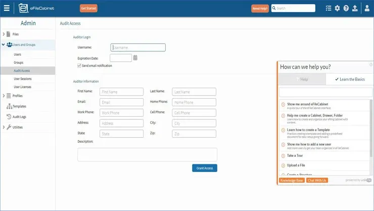Image resolution: width=374 pixels, height=211 pixels.
Task: Click the Users and Groups people icon
Action: pos(9,45)
